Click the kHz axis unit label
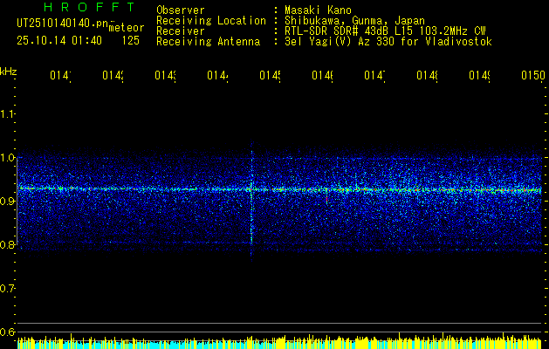The image size is (549, 349). tap(9, 72)
